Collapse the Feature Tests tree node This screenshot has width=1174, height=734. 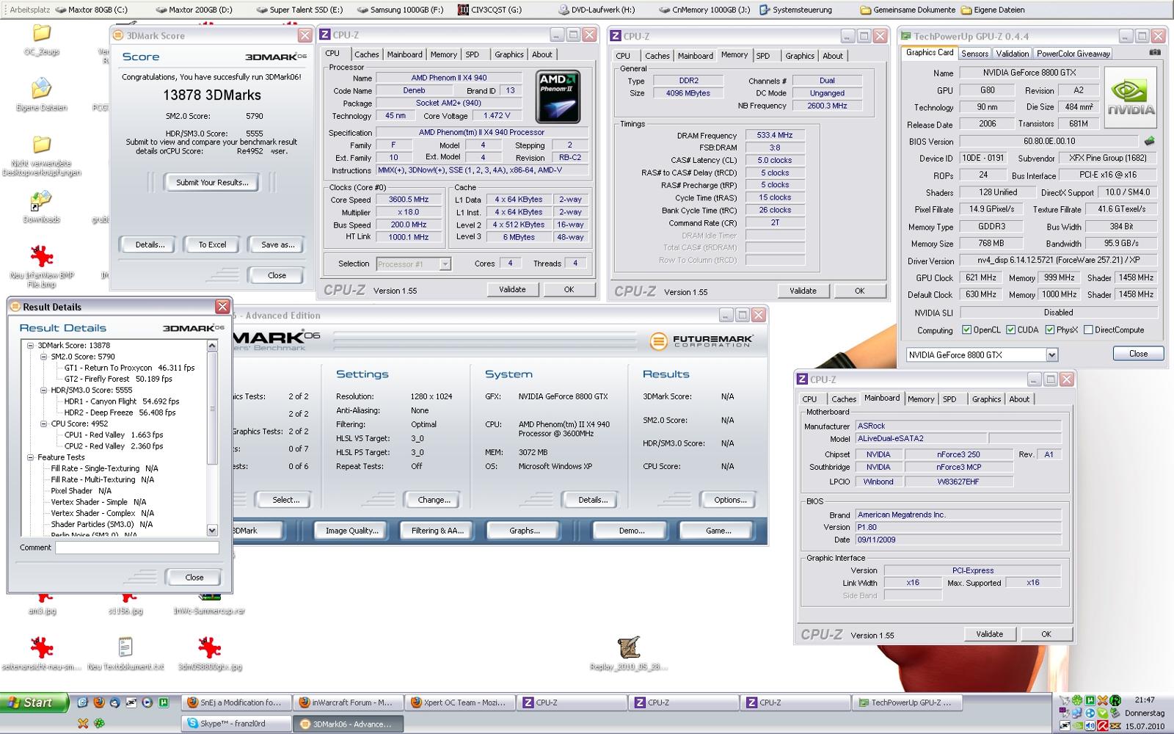[31, 457]
